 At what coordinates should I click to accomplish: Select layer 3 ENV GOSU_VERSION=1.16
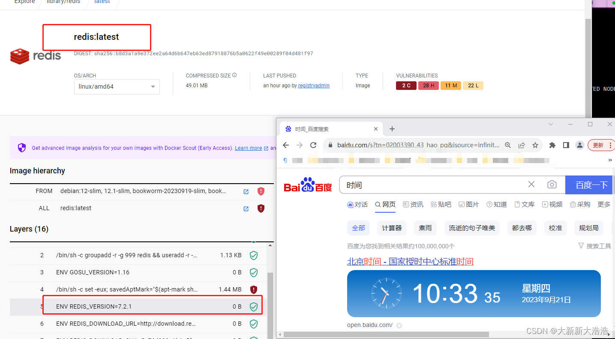pyautogui.click(x=138, y=272)
